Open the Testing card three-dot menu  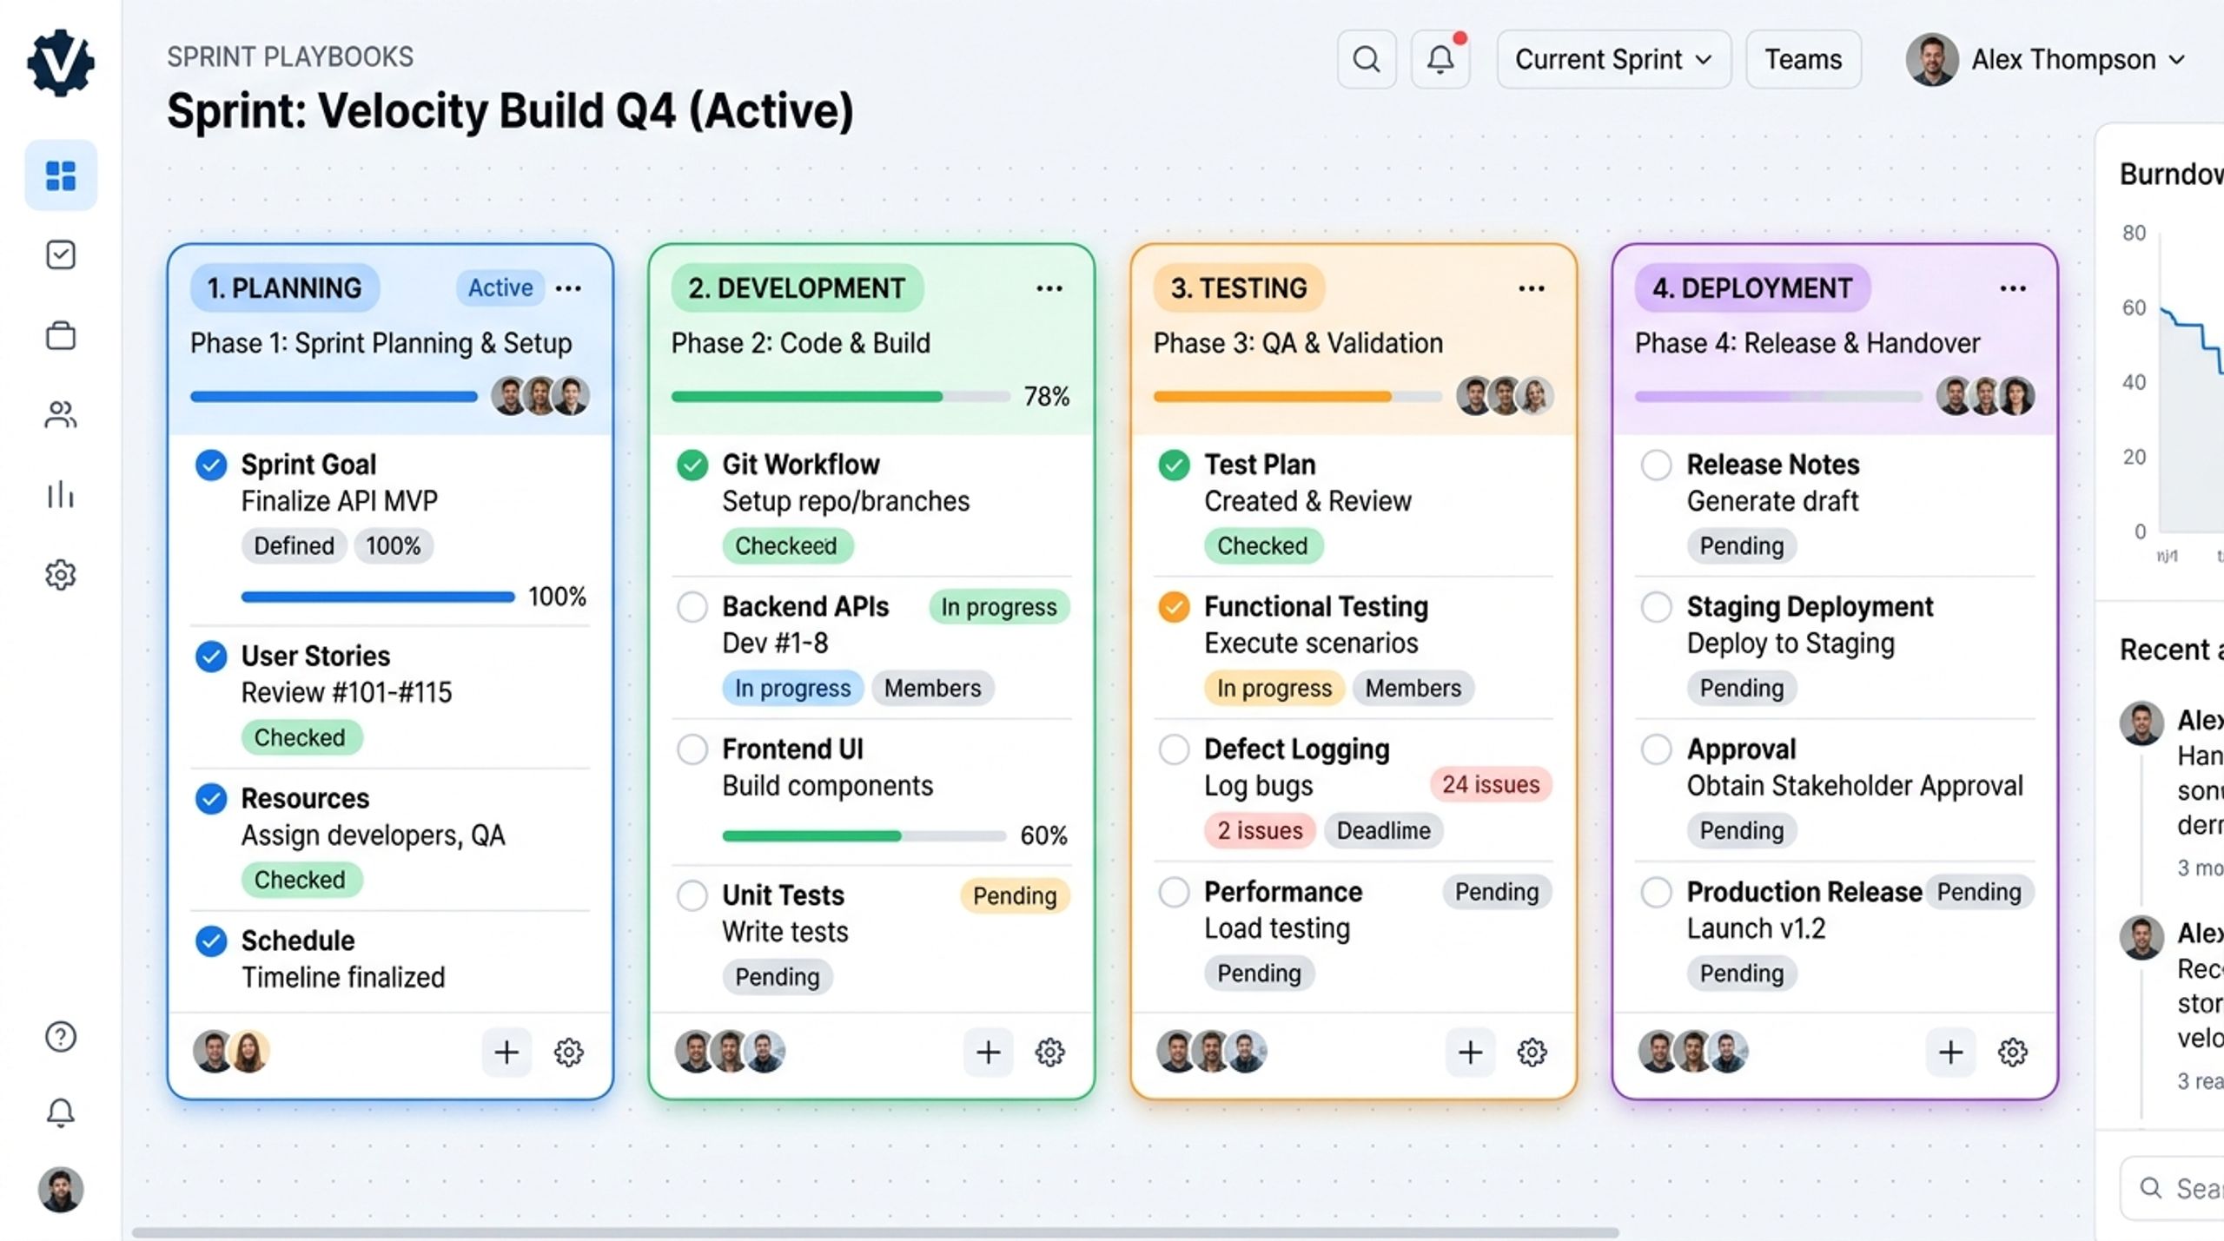(1531, 288)
